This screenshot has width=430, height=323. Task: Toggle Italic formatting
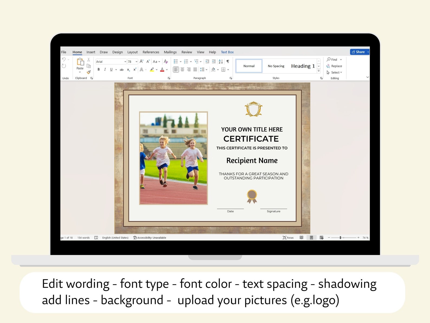[105, 70]
